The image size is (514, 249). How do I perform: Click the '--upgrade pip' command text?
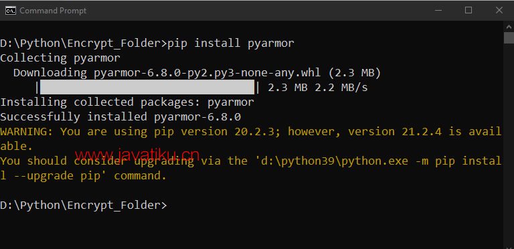(52, 176)
